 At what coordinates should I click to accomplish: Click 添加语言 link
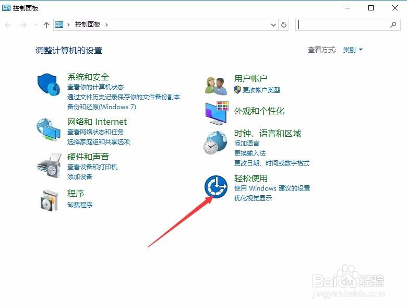point(247,144)
